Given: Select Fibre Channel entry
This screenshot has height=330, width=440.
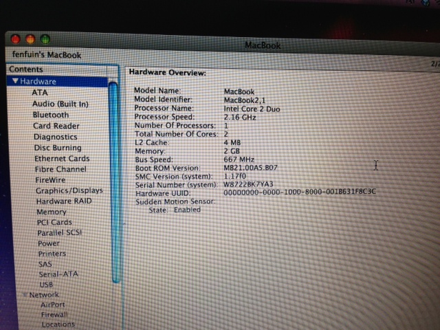Looking at the screenshot, I should [x=60, y=169].
